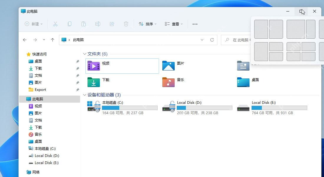Select 音乐 in the sidebar tree

click(x=38, y=134)
